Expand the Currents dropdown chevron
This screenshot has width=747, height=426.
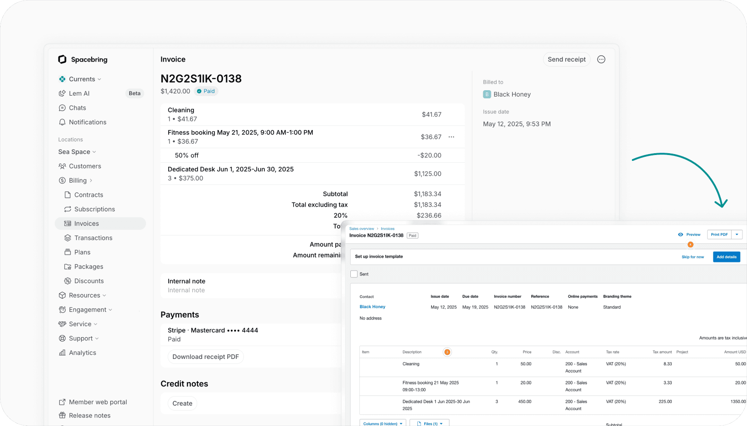(x=99, y=79)
